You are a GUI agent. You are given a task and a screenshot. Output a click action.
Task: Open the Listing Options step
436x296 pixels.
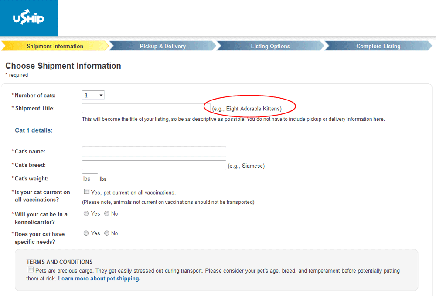[270, 46]
